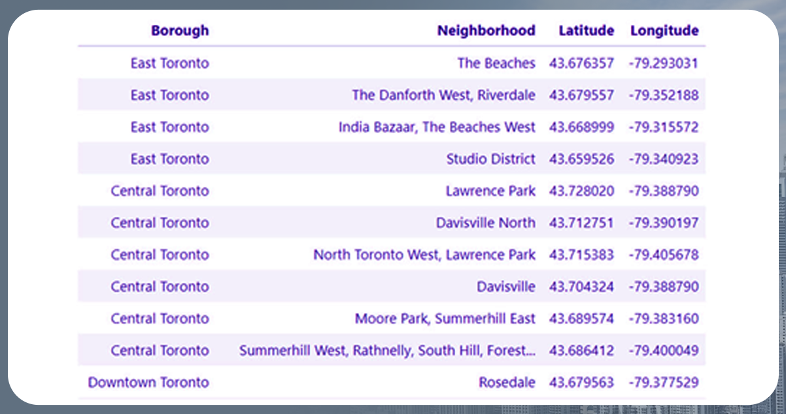This screenshot has width=786, height=414.
Task: Select the Rosedale neighborhood cell
Action: [x=506, y=383]
